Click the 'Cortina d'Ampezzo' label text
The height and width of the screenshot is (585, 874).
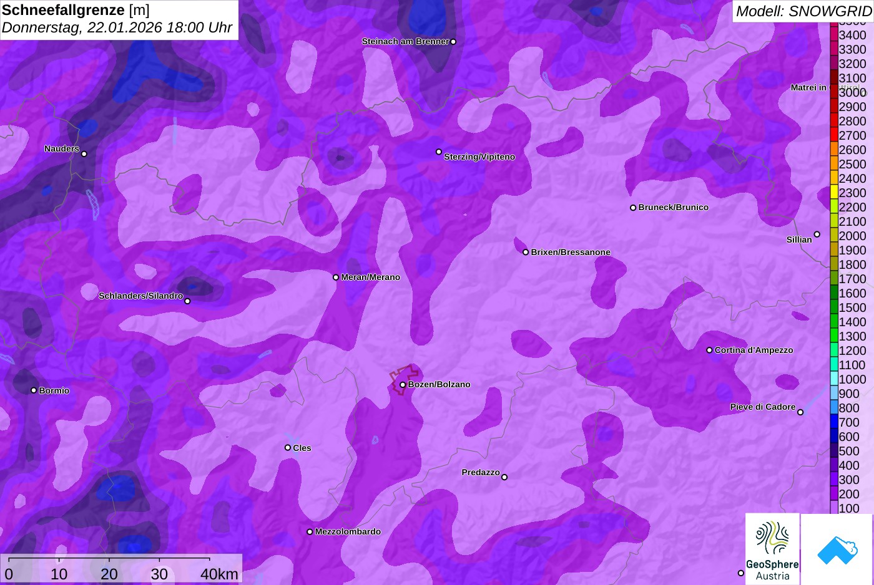754,350
